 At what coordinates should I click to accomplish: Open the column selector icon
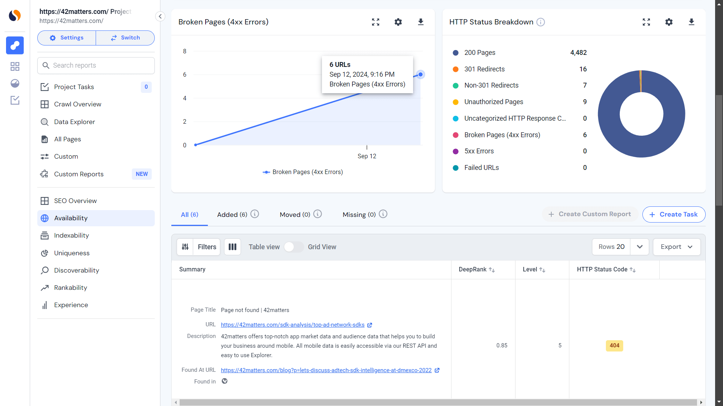tap(232, 247)
